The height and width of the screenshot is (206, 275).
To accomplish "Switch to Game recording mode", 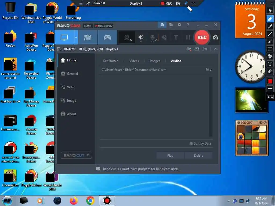I will pos(107,37).
